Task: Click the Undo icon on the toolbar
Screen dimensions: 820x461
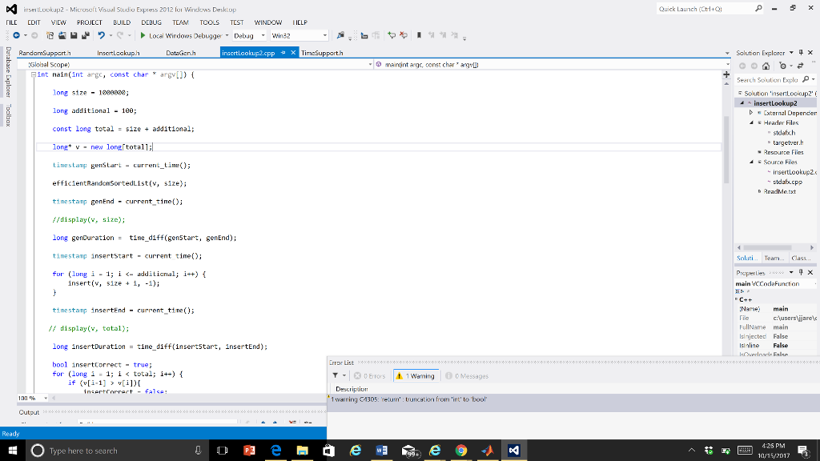Action: tap(102, 34)
